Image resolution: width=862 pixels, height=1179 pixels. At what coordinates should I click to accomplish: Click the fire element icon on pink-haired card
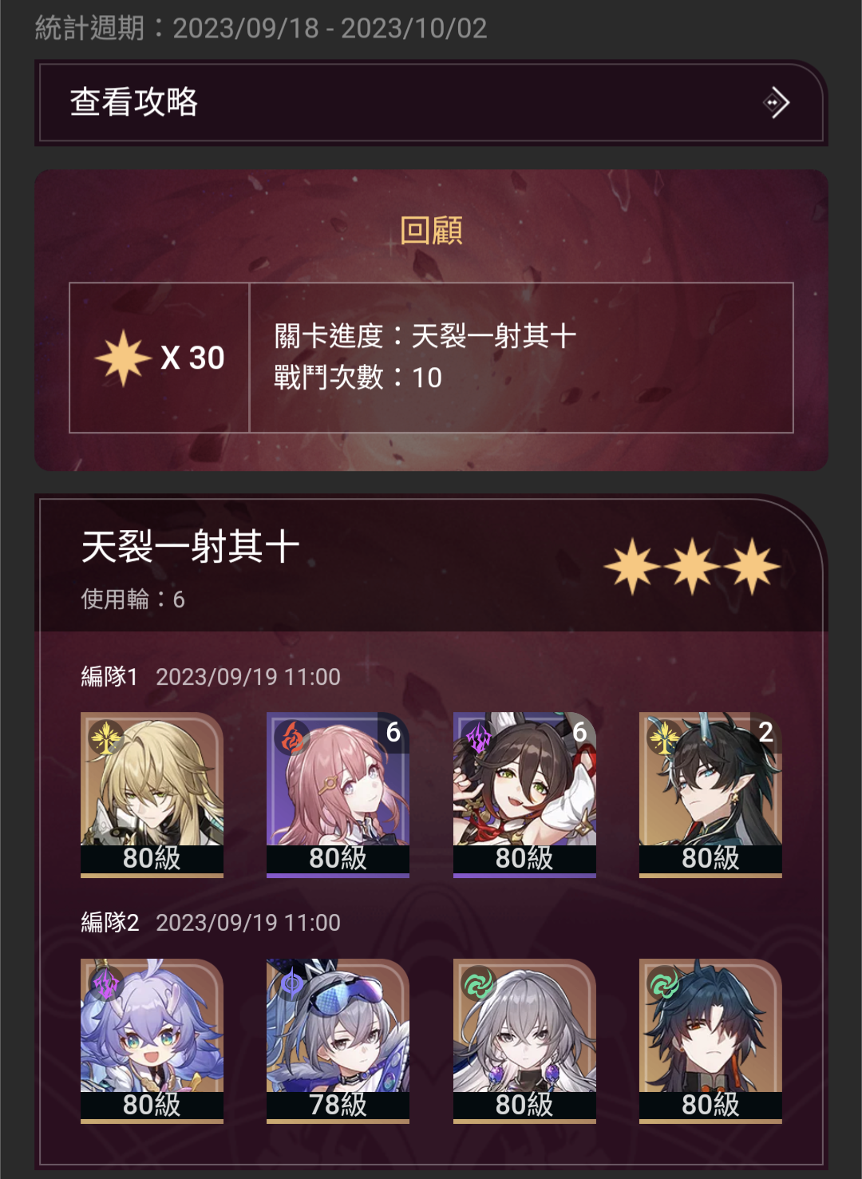(x=292, y=737)
